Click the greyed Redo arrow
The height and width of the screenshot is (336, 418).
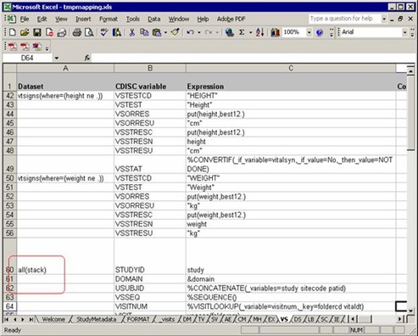(209, 32)
